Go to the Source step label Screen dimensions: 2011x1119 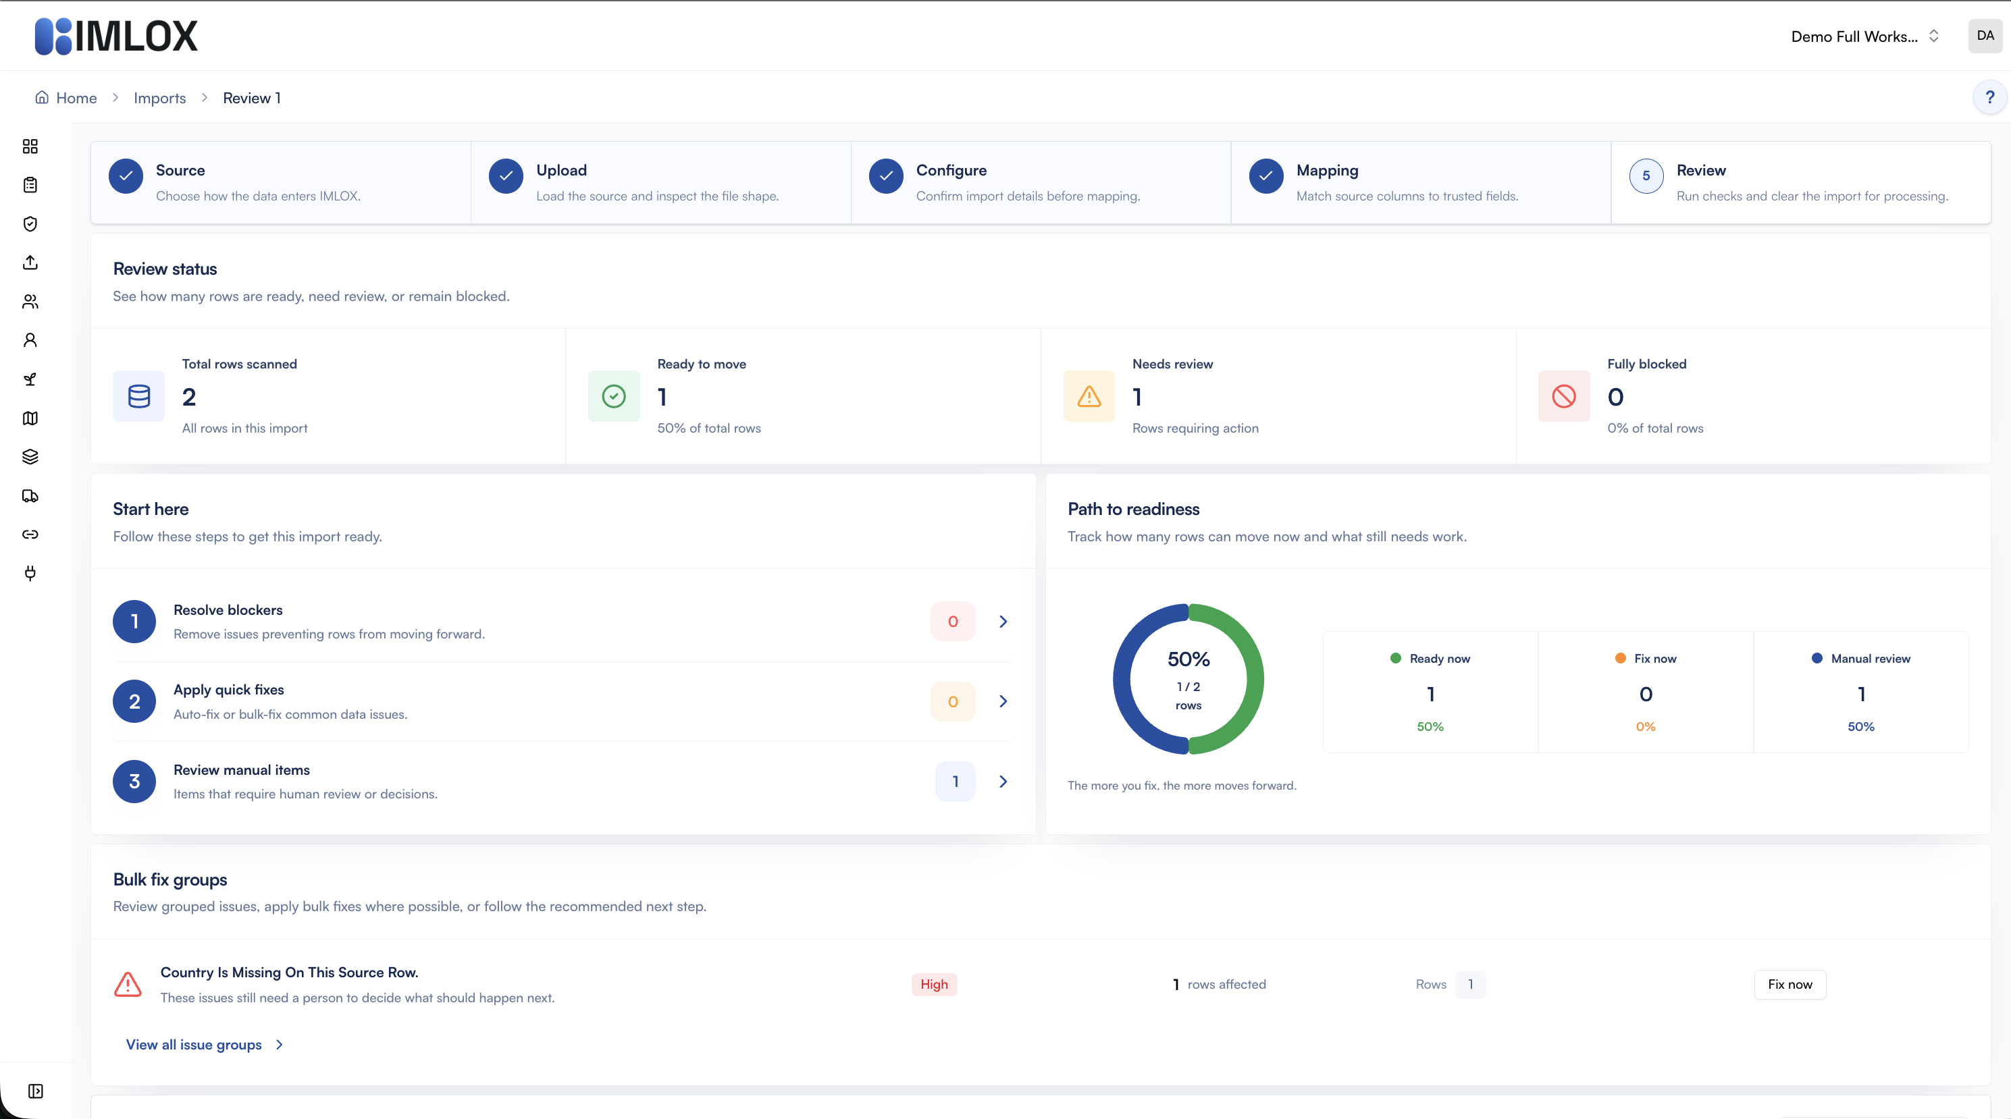(180, 170)
